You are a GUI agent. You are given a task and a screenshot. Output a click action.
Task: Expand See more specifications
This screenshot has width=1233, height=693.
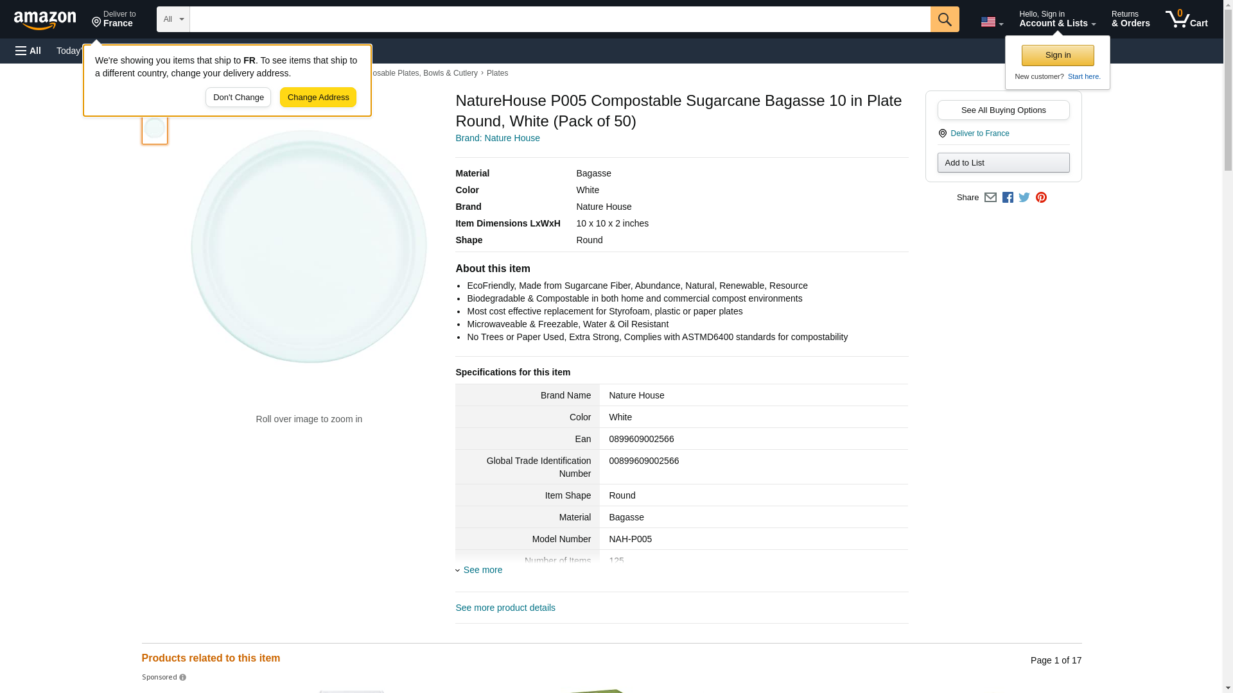(482, 570)
